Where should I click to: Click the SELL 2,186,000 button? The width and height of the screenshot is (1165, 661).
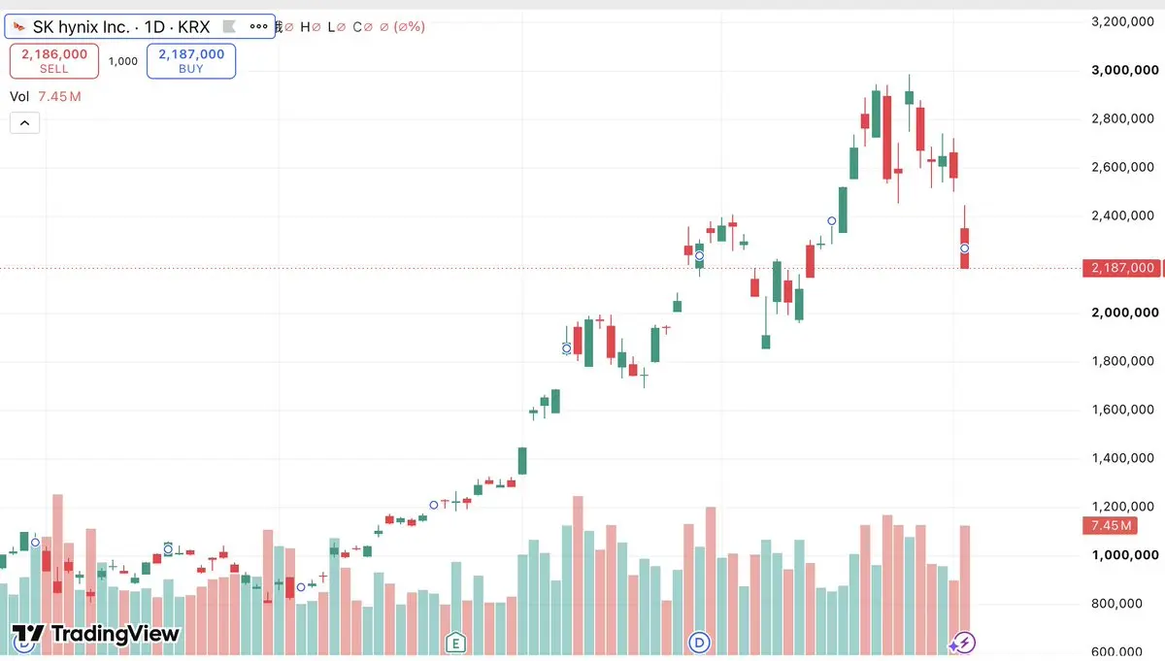54,61
